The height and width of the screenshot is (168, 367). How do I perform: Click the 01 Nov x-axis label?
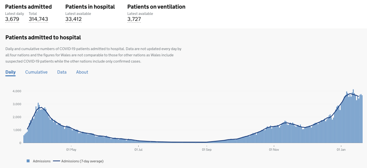(x=274, y=149)
